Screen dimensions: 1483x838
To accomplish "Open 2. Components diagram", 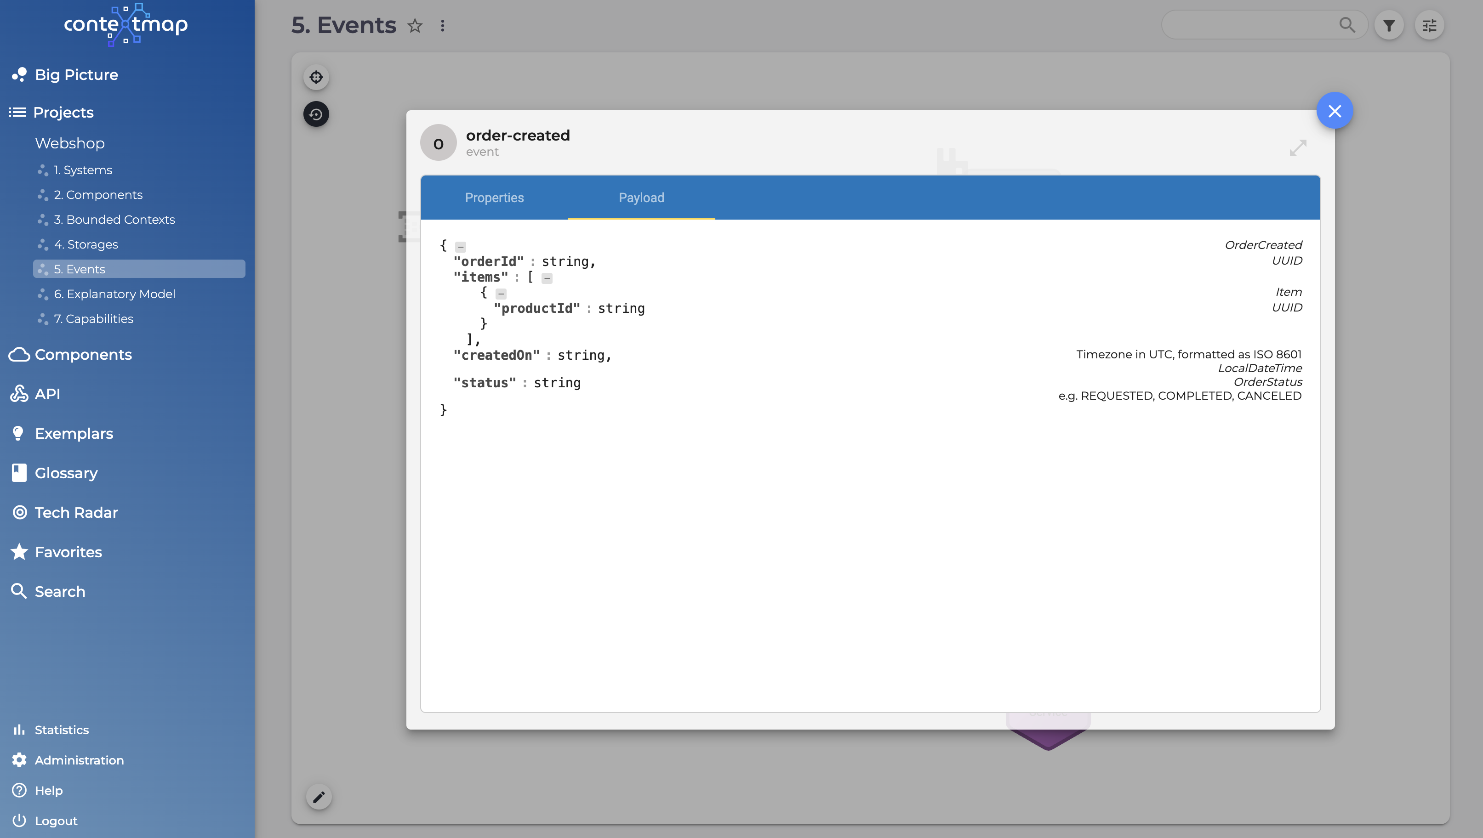I will click(x=98, y=194).
